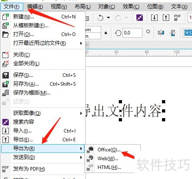Click the close-all icon beside 全部关闭
This screenshot has height=179, width=192.
coord(6,64)
